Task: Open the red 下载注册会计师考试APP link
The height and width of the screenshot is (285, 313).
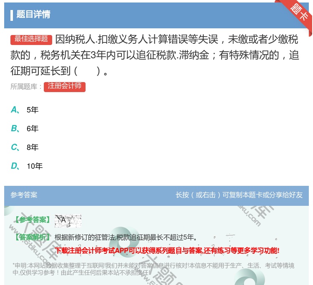Action: point(167,250)
